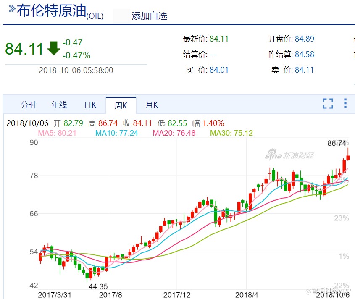
Task: Switch to the 年线 tab
Action: [x=59, y=105]
